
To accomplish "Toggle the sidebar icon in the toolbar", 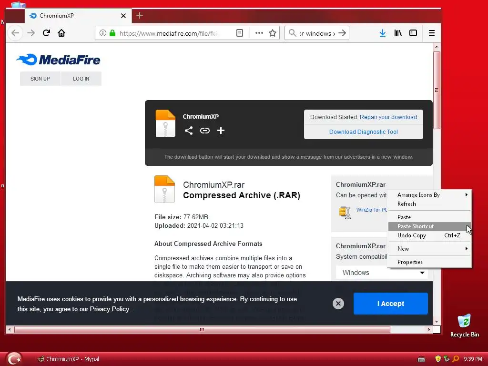I will coord(413,33).
